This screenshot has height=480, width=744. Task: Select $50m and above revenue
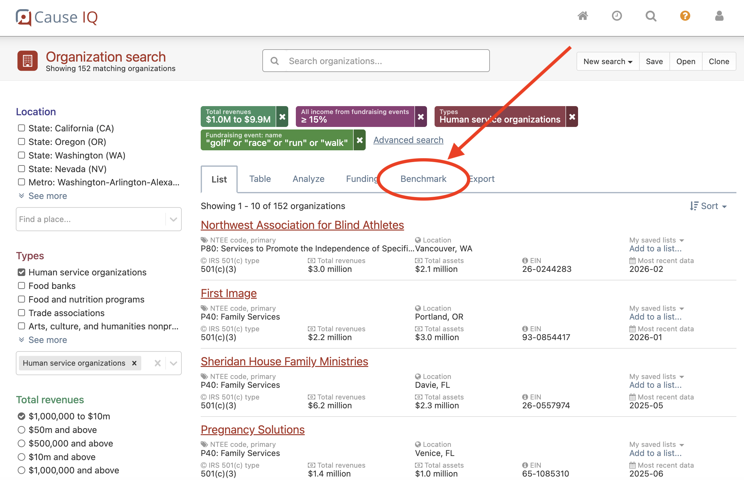(x=21, y=430)
